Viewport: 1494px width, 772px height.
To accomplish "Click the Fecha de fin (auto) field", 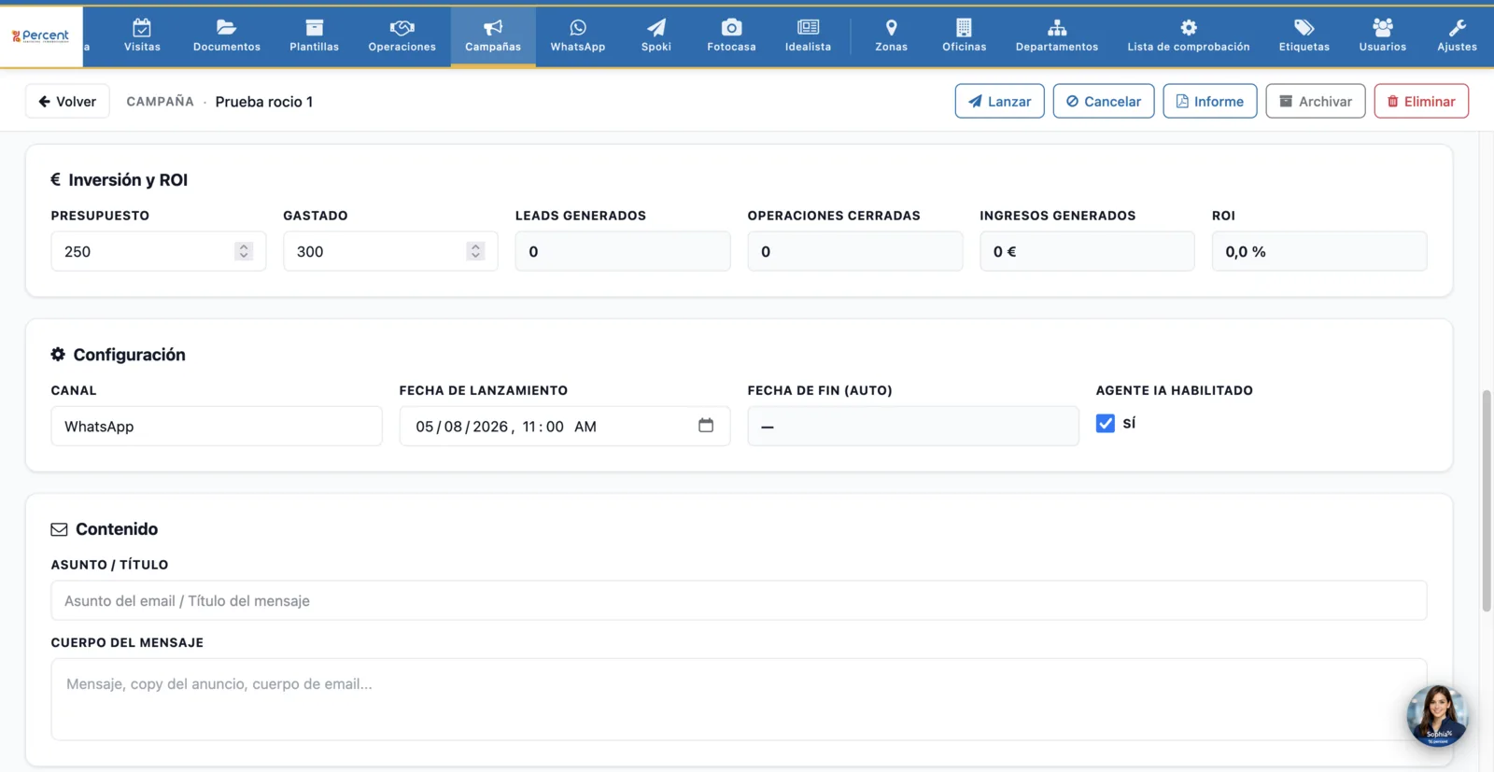I will point(913,426).
